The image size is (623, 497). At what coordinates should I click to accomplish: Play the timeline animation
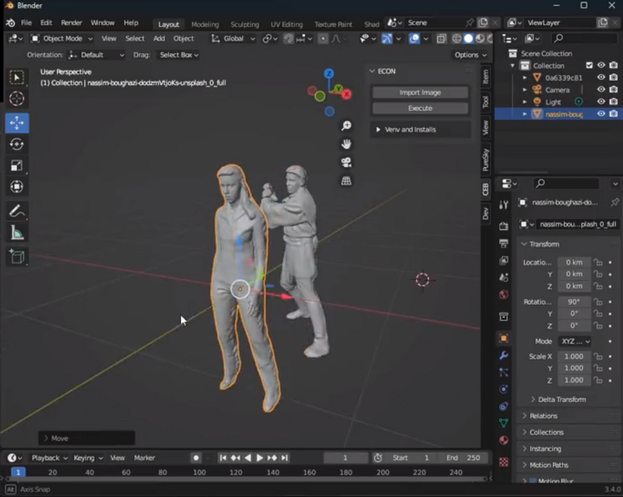260,458
